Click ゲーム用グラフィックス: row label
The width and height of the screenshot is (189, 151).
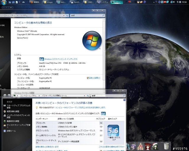(x=46, y=135)
